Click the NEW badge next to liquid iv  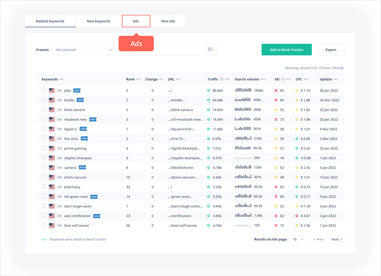pos(83,129)
